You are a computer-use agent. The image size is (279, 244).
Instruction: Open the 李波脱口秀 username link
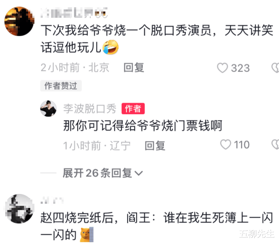90,108
